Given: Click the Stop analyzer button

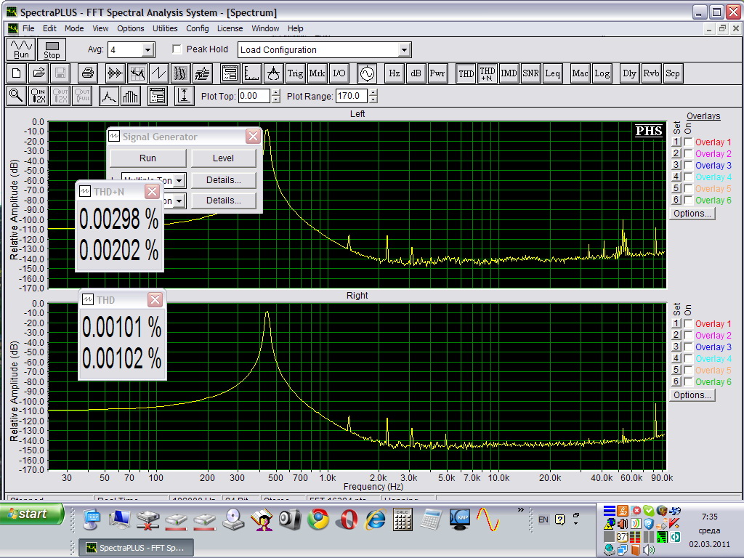Looking at the screenshot, I should [x=52, y=49].
